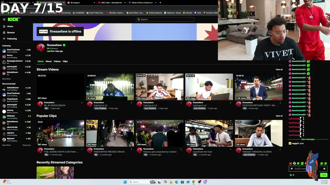Switch to the Clips channel tab
Screen dimensions: 330x185
65,61
